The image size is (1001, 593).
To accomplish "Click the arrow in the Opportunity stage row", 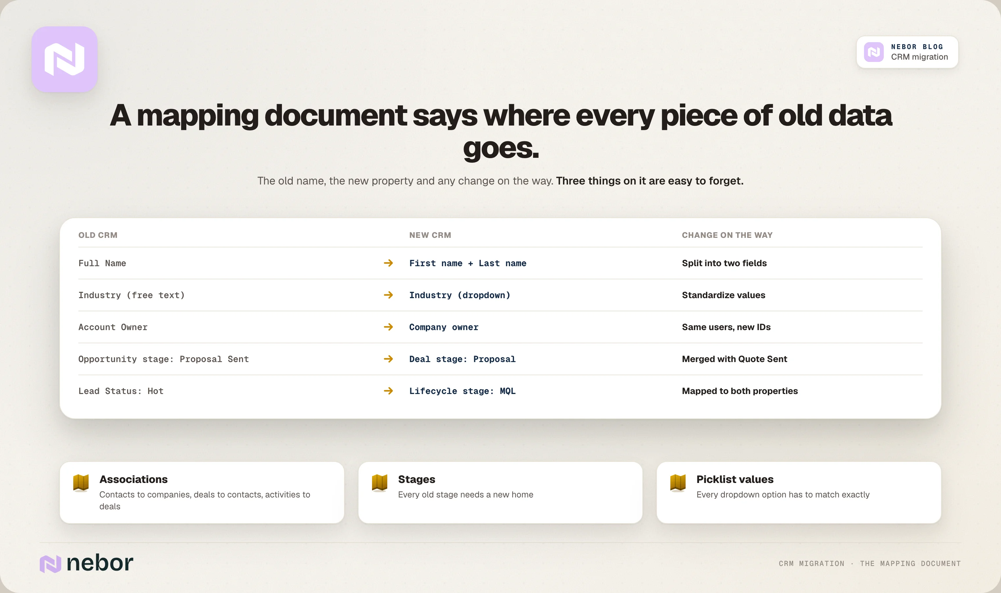I will coord(389,359).
